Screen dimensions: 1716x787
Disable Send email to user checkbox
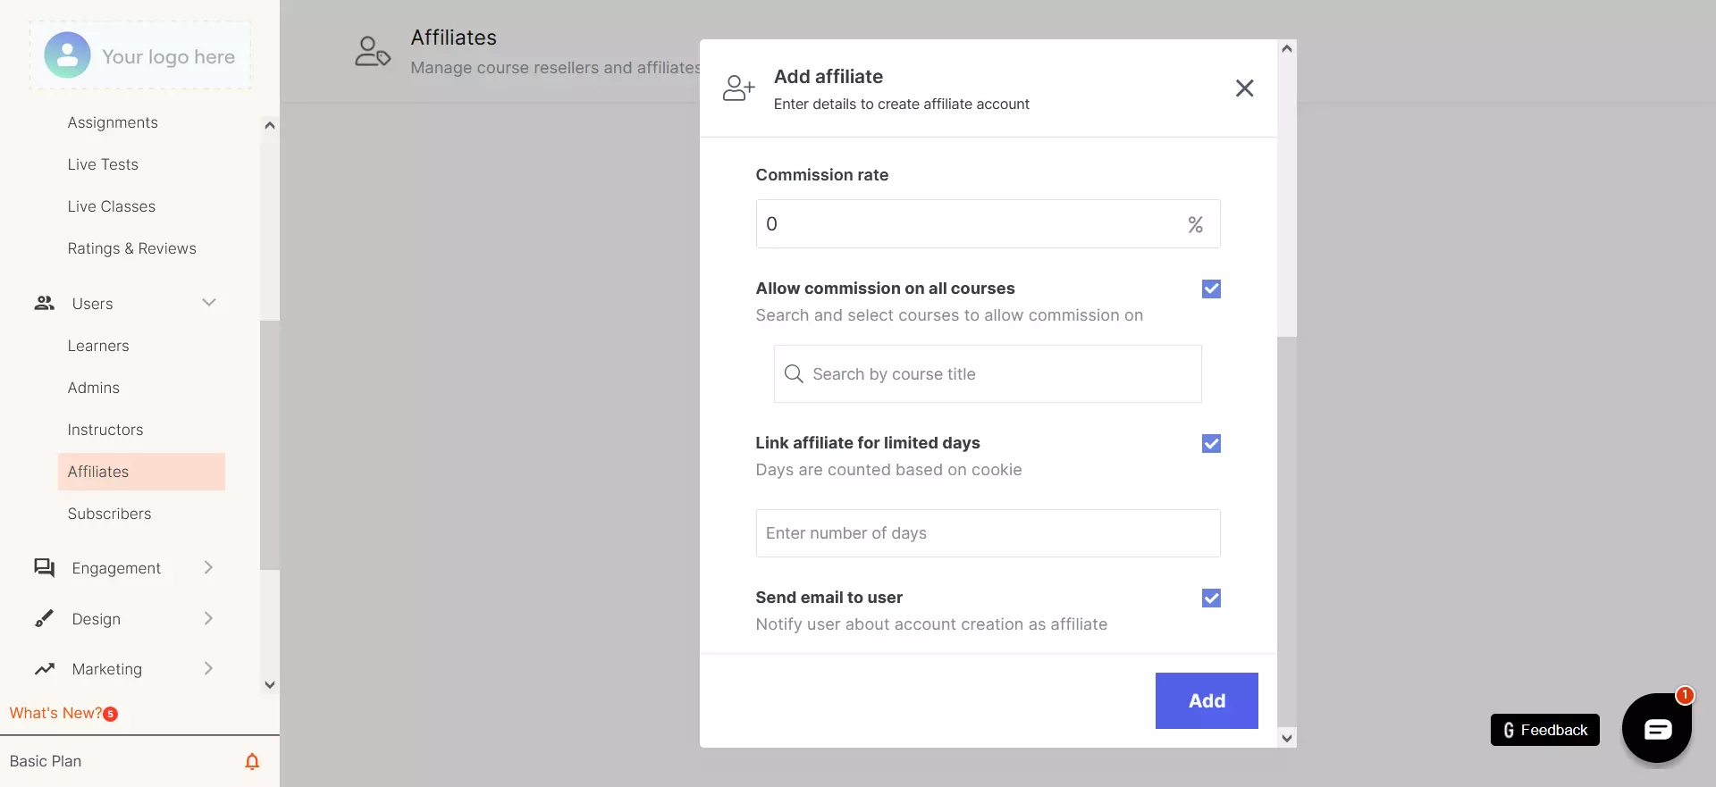tap(1211, 598)
